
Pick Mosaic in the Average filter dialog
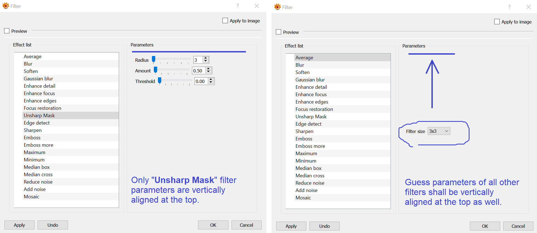(342, 198)
